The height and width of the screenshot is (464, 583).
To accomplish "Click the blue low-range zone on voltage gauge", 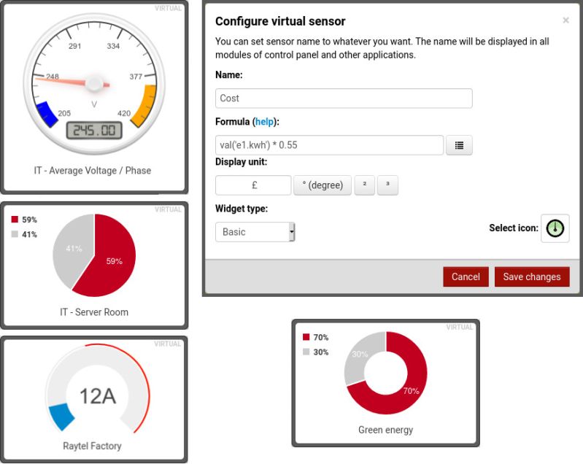I will click(x=45, y=114).
